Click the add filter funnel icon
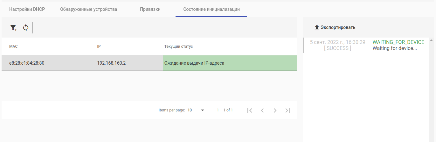 coord(13,28)
